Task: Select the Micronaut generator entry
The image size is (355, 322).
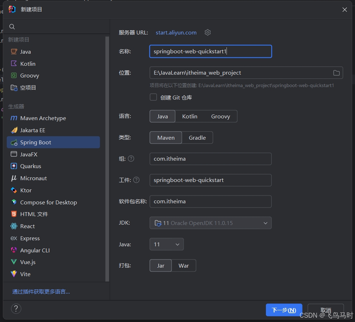Action: (54, 178)
